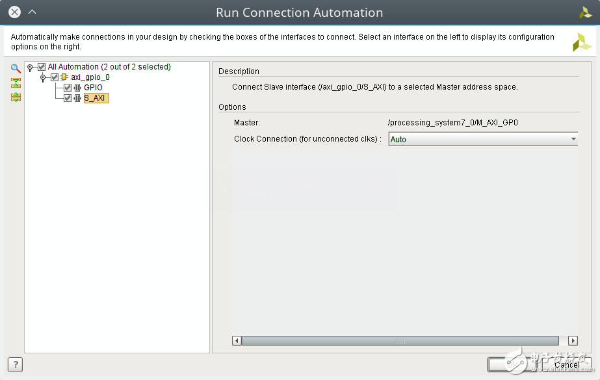Viewport: 600px width, 380px height.
Task: Open the Clock Connection dropdown
Action: click(x=482, y=139)
